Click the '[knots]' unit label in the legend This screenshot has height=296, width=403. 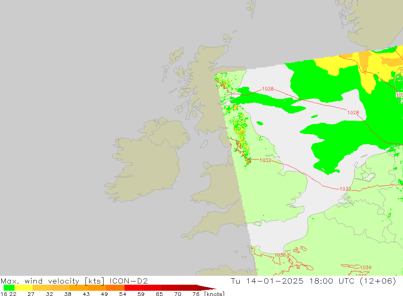click(x=214, y=294)
